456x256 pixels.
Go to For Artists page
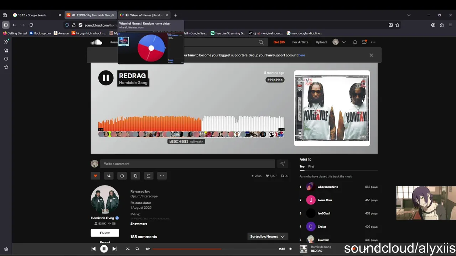click(x=300, y=42)
